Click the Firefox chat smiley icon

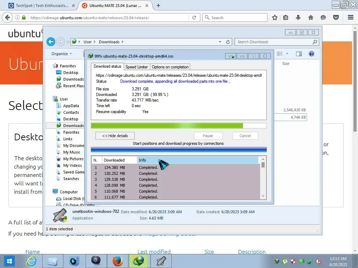pos(323,17)
